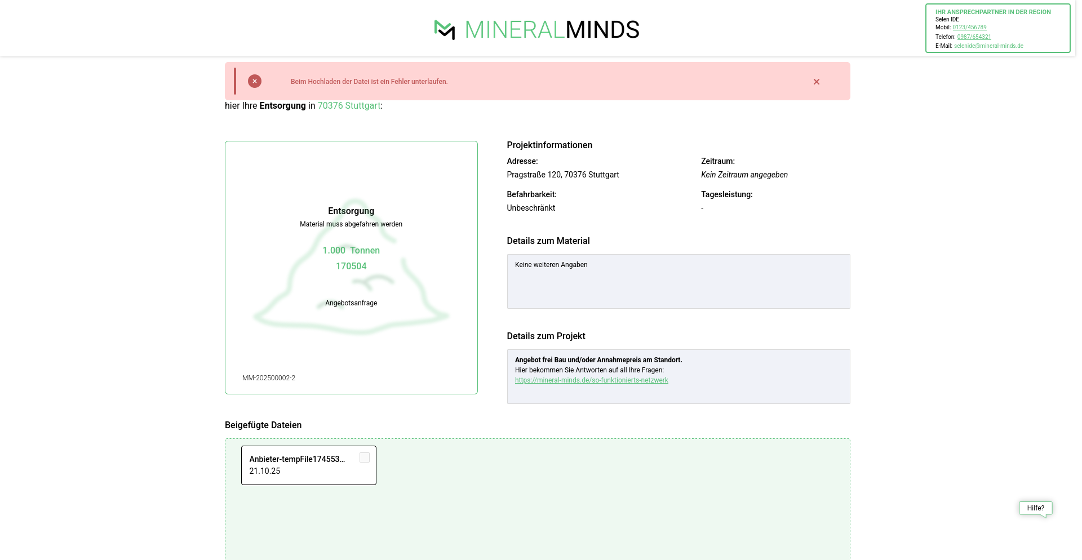This screenshot has height=560, width=1082.
Task: Email selenide@mineral-minds.de
Action: coord(988,46)
